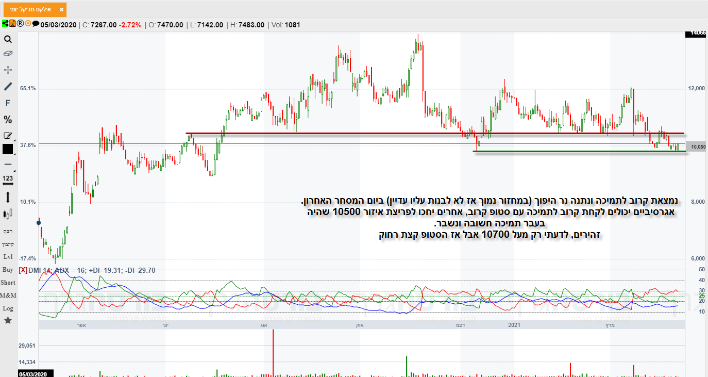708x377 pixels.
Task: Select the percent measurement tool
Action: (8, 120)
